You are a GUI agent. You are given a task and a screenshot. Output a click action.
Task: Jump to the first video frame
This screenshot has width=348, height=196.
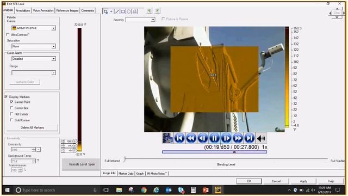point(179,138)
